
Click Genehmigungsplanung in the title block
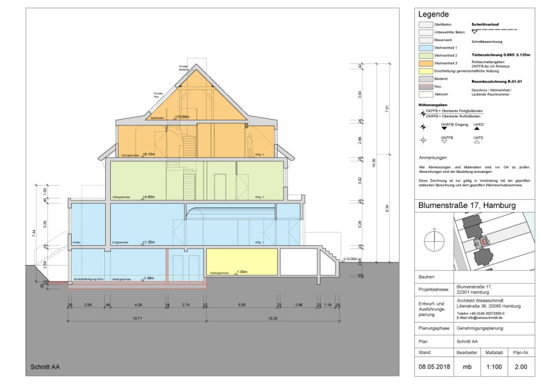(x=480, y=328)
